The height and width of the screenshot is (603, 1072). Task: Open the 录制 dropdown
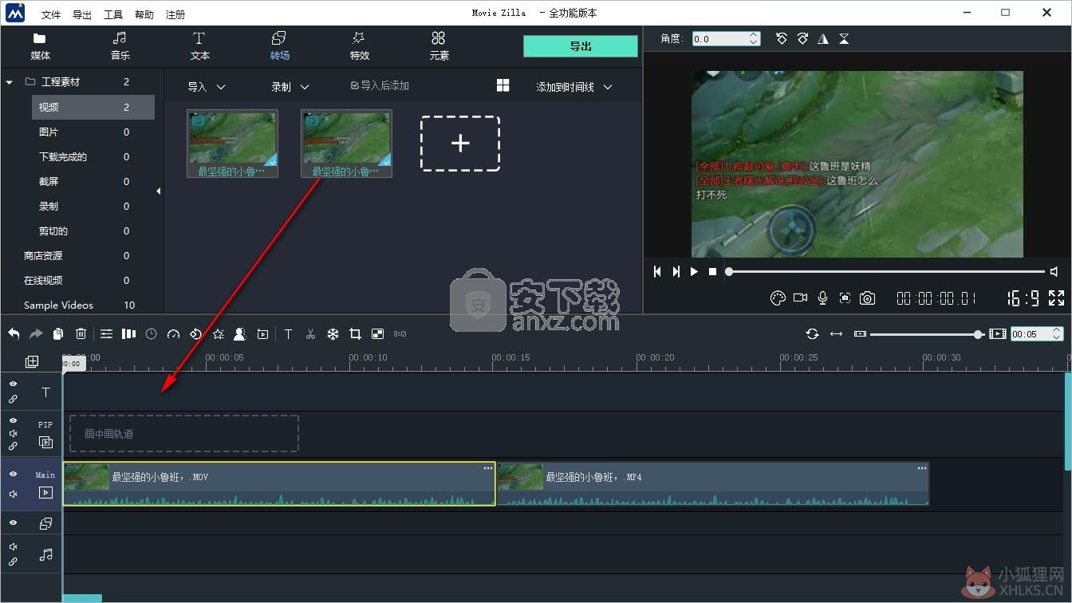tap(290, 87)
